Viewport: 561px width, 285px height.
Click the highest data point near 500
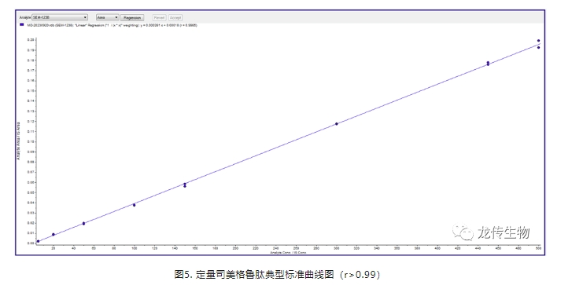(x=538, y=41)
